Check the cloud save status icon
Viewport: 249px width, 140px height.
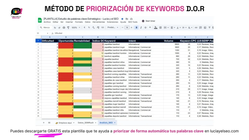pos(131,19)
